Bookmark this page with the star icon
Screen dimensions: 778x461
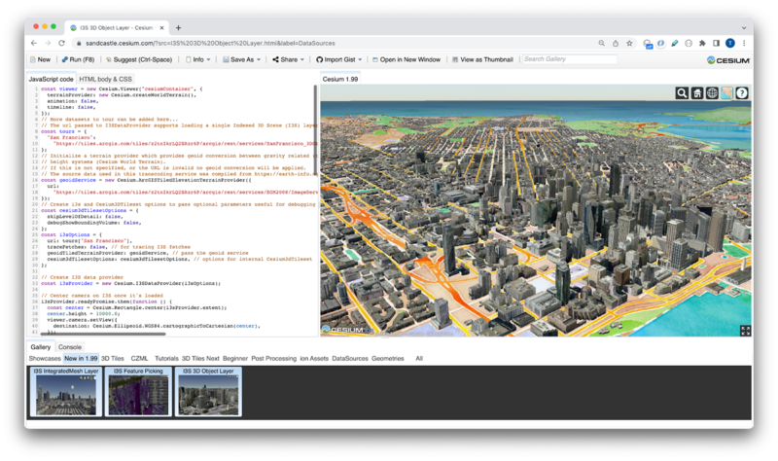pyautogui.click(x=629, y=43)
